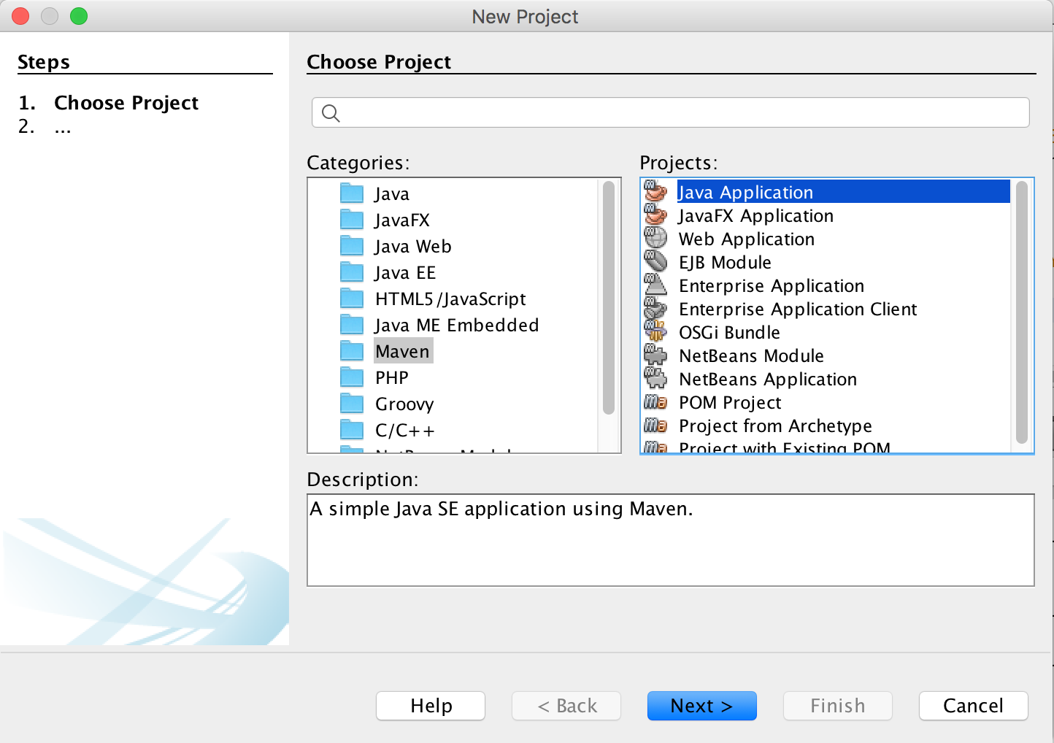Select the Java EE category
Image resolution: width=1054 pixels, height=743 pixels.
405,273
